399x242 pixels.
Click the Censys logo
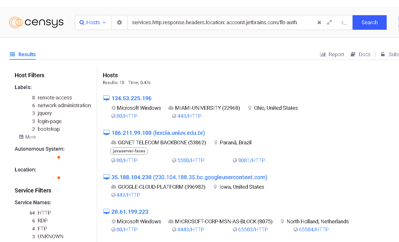pyautogui.click(x=36, y=22)
